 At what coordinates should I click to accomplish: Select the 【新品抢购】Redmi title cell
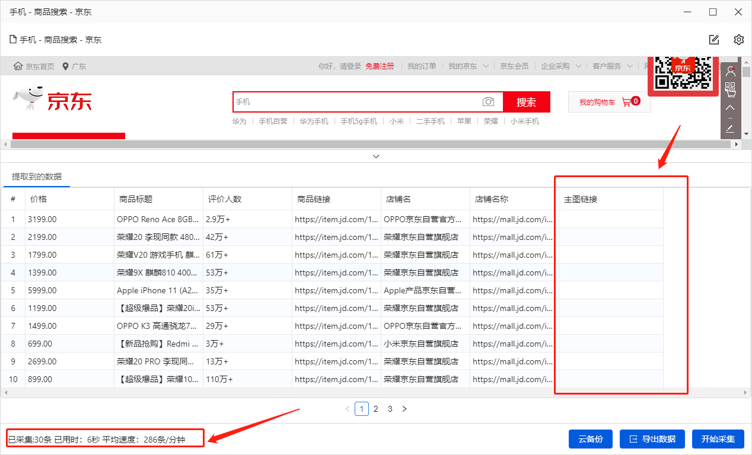click(x=158, y=344)
